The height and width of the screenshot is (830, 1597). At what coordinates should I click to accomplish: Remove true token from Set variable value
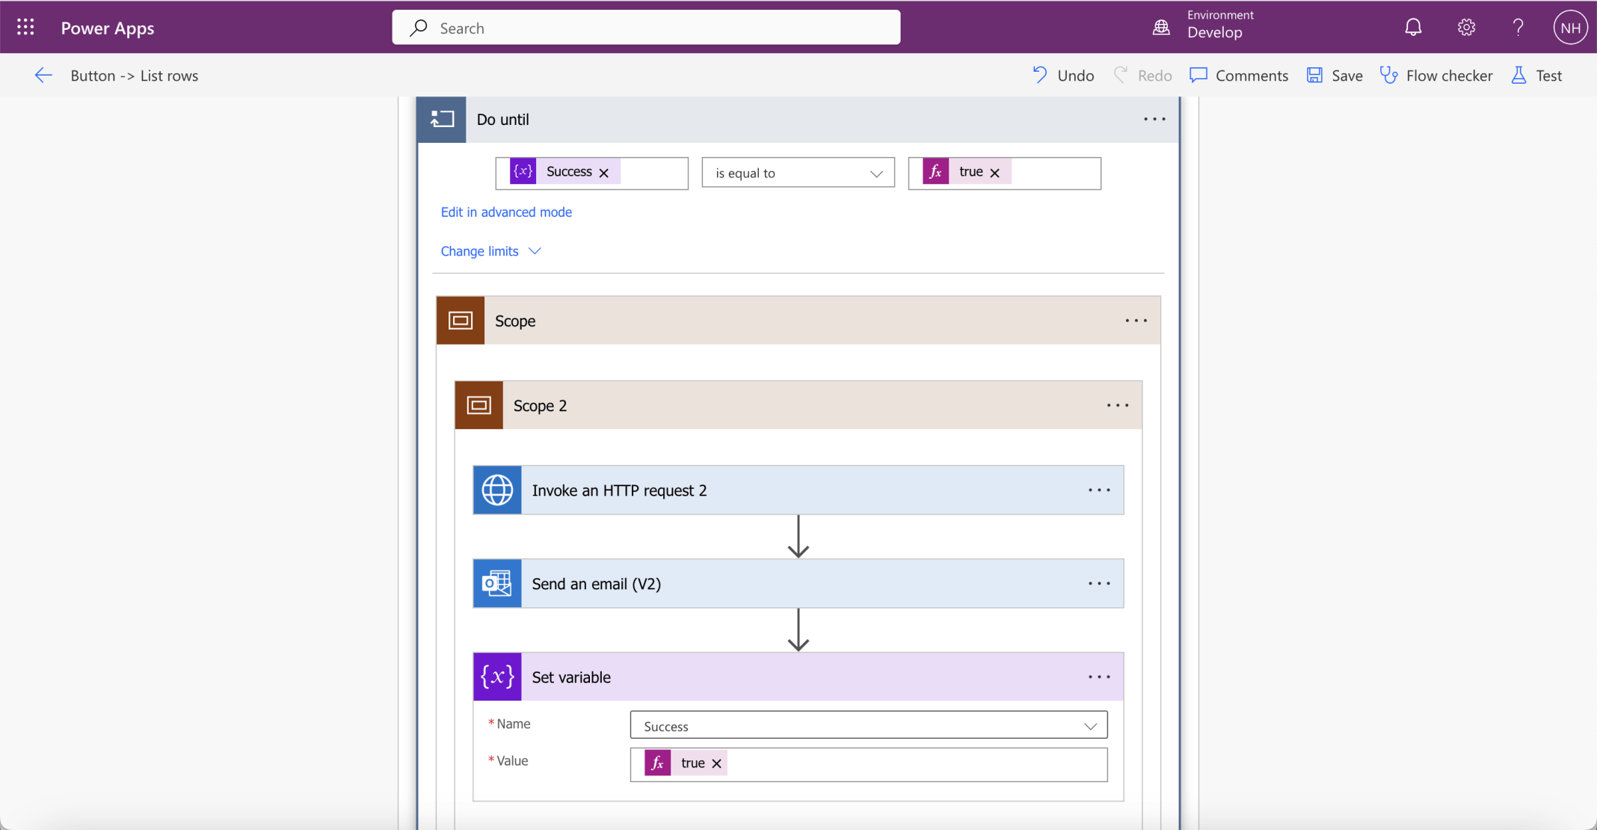point(716,763)
